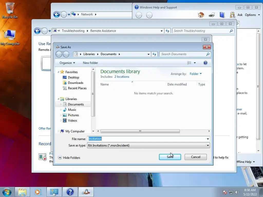Select My Computer in the navigation tree

(75, 131)
